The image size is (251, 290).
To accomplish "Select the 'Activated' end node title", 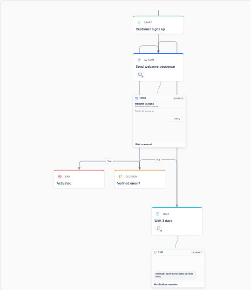I will point(64,183).
